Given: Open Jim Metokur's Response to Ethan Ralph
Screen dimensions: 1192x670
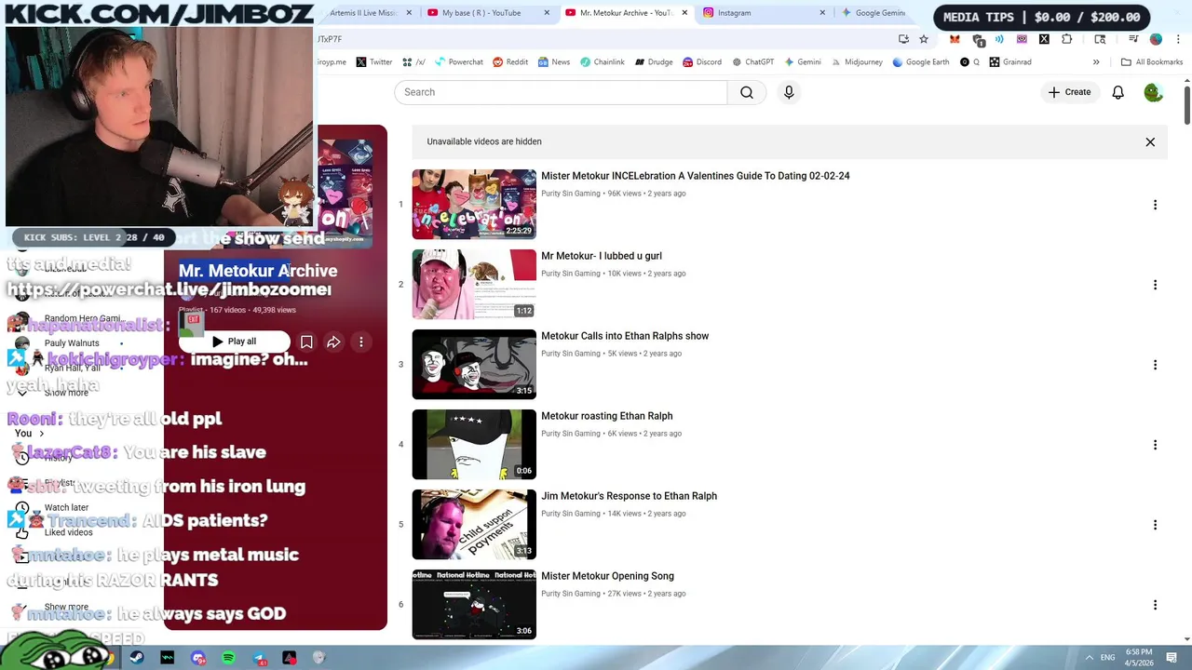Looking at the screenshot, I should pos(629,496).
